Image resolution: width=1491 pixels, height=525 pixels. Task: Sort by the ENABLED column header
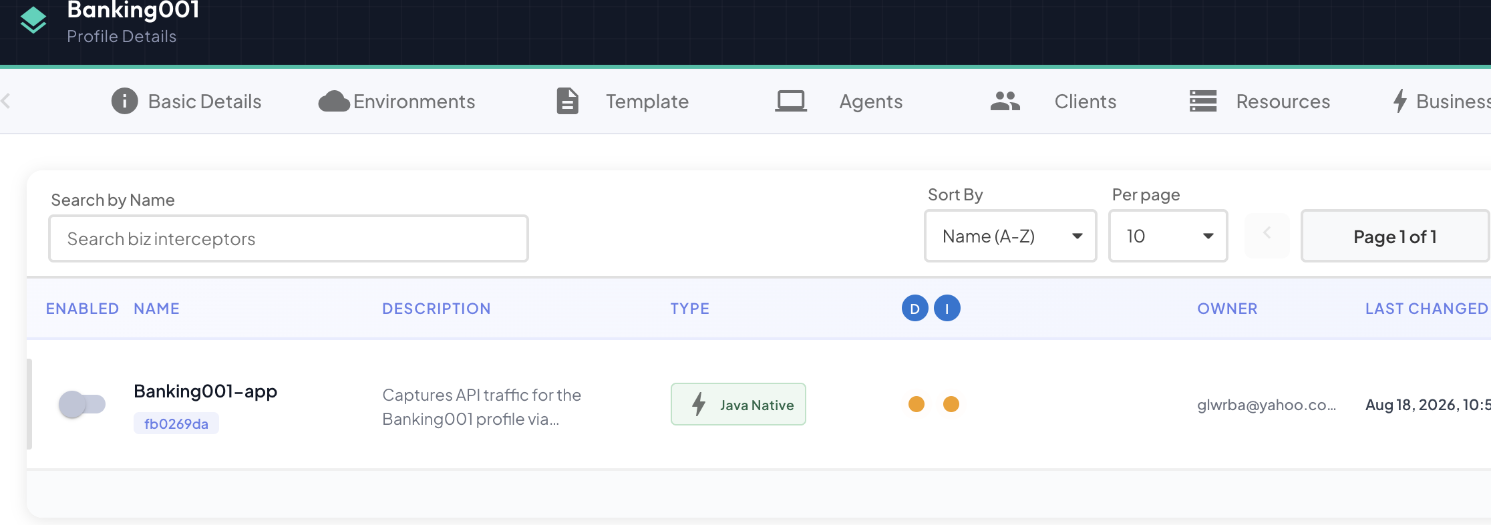tap(82, 309)
